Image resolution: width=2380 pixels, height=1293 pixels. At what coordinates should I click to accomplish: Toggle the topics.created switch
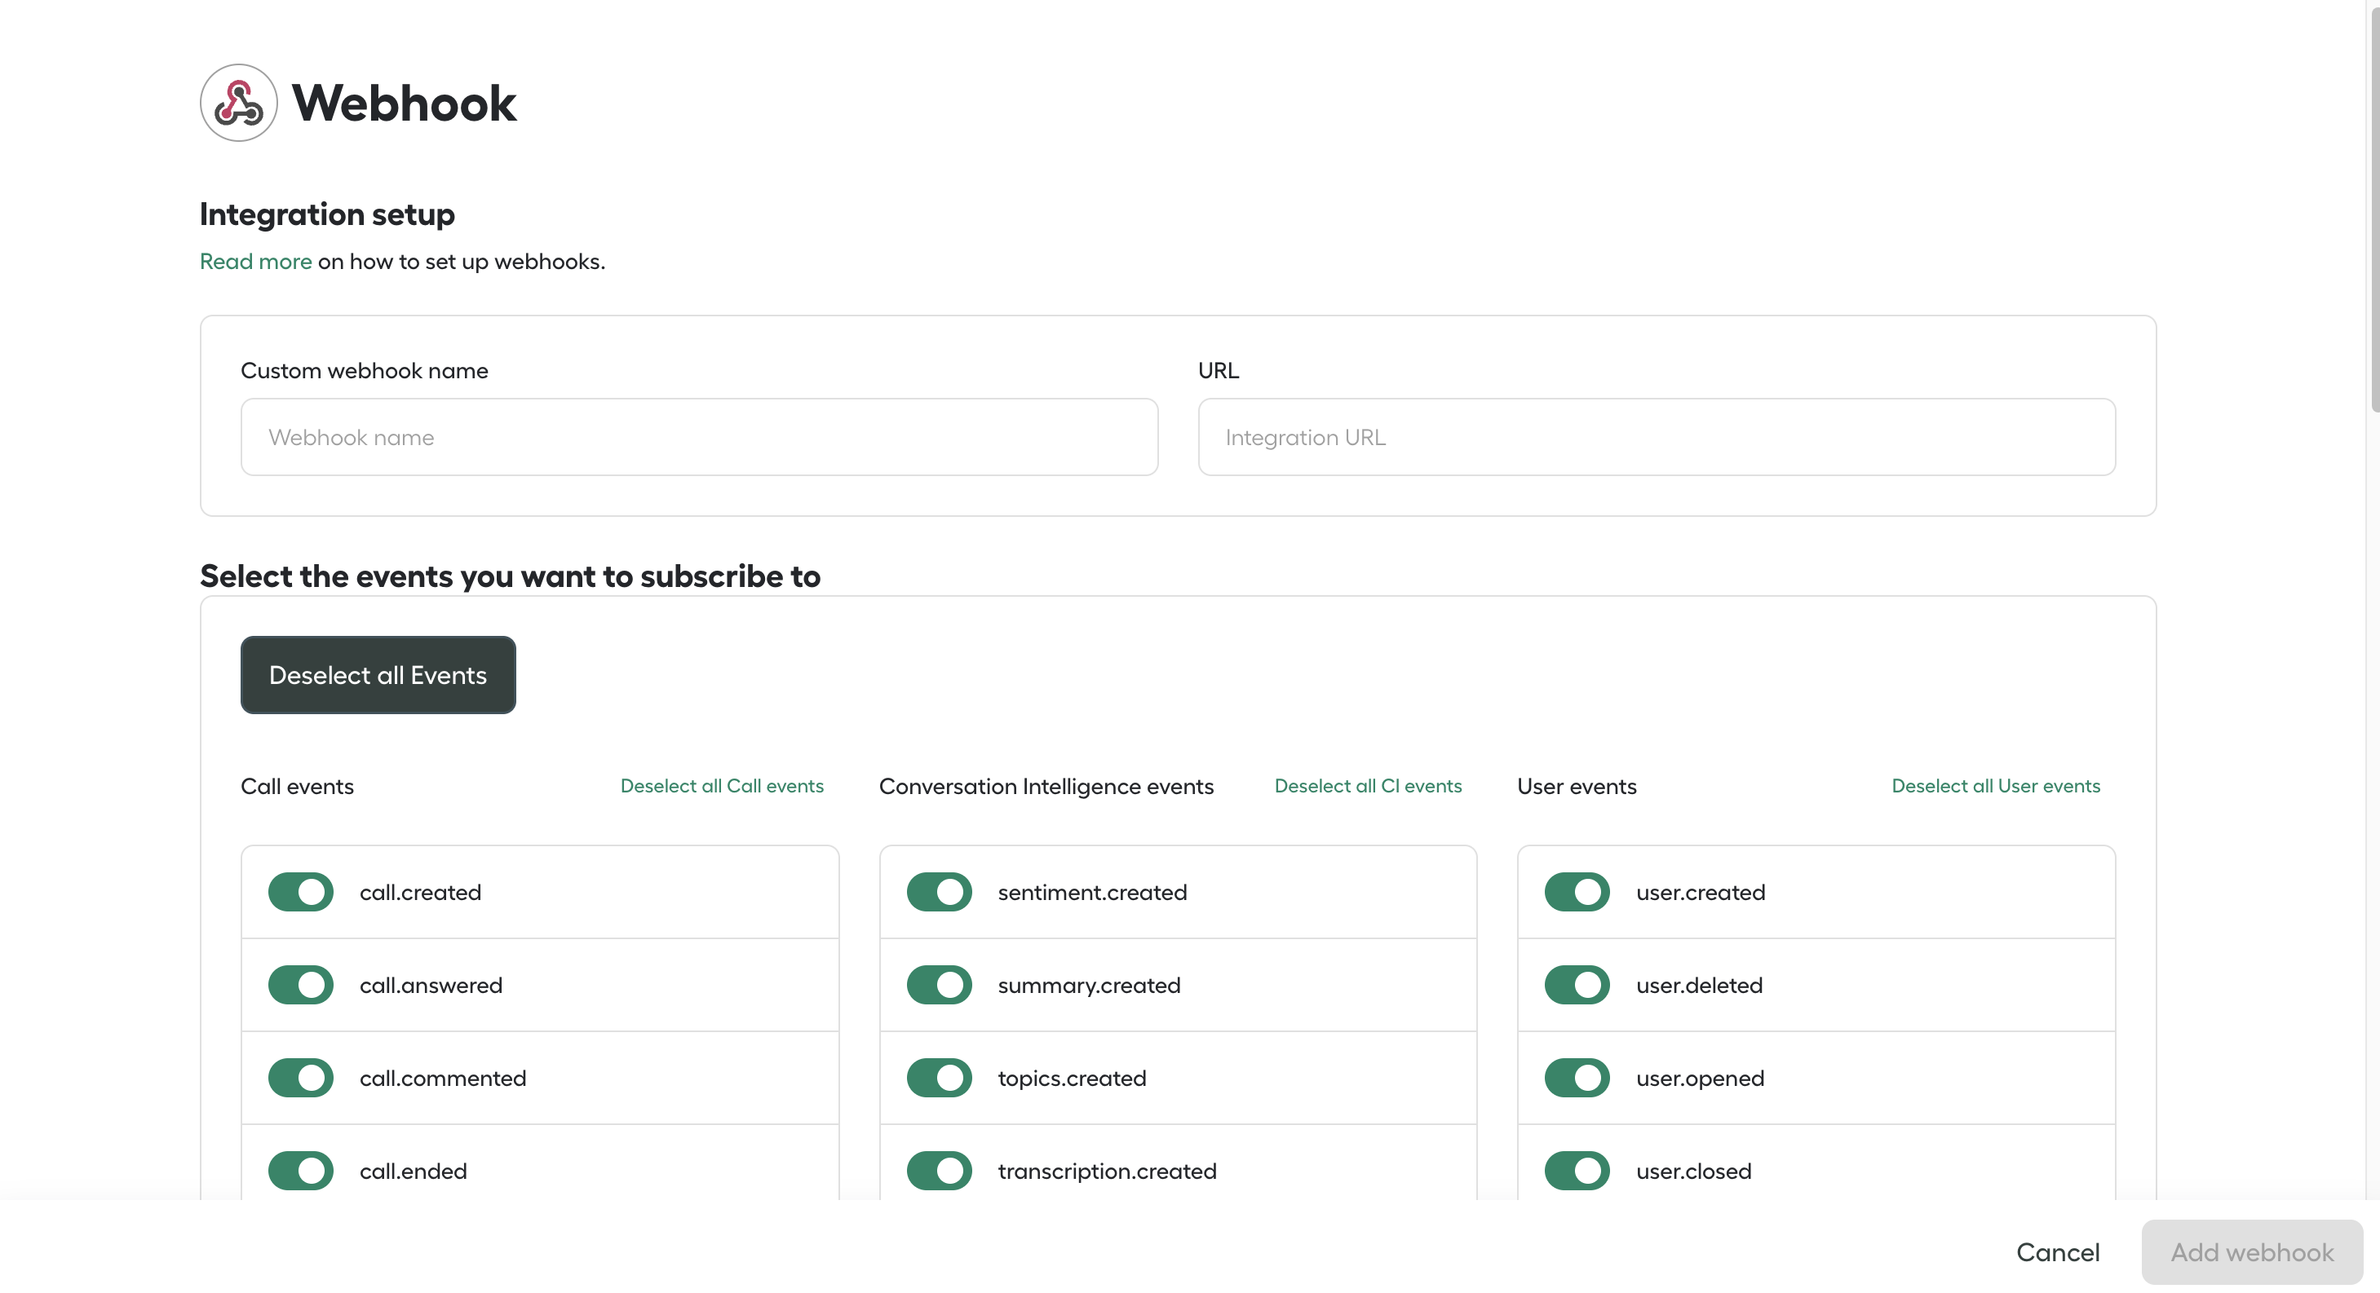tap(939, 1078)
